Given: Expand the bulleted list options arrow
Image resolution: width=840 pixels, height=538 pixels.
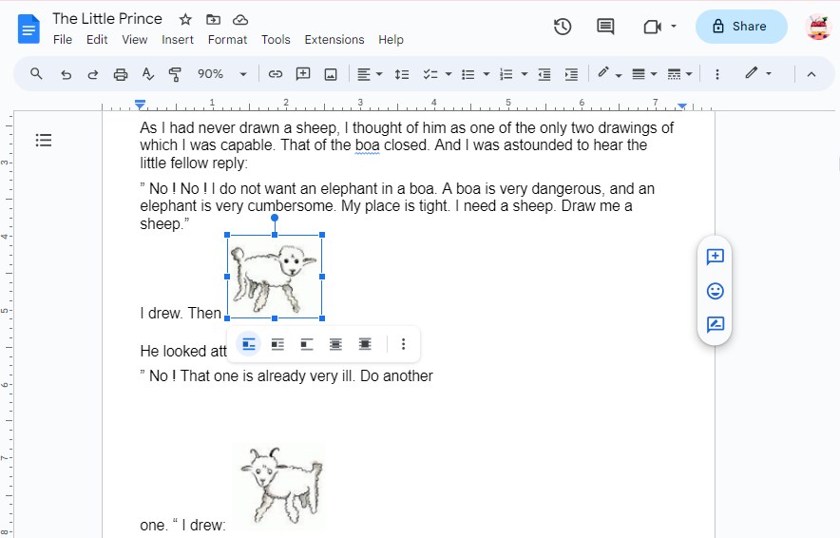Looking at the screenshot, I should [x=487, y=74].
